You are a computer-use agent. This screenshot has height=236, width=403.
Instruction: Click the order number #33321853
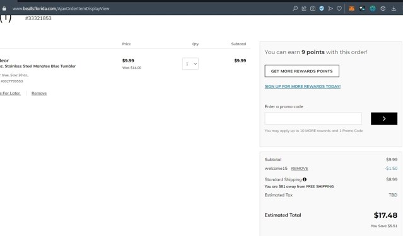(x=38, y=18)
